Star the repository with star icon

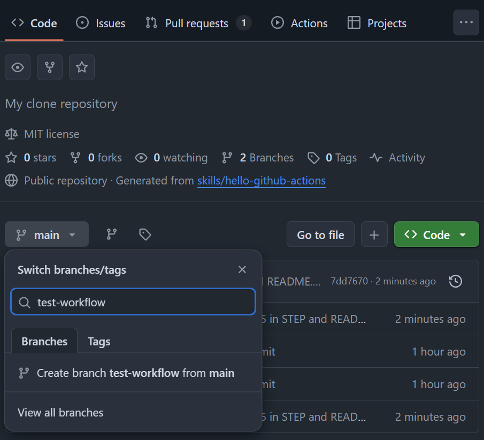(x=82, y=67)
